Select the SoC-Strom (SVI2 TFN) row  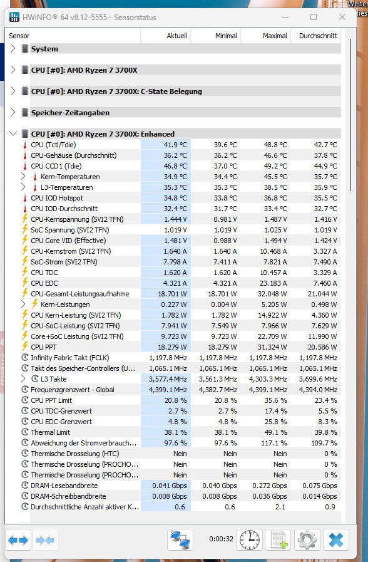pyautogui.click(x=180, y=262)
